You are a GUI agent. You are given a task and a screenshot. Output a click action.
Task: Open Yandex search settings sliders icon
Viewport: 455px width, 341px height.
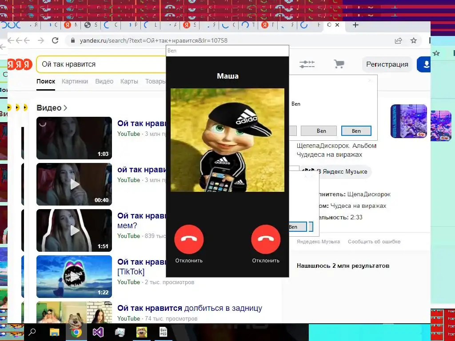[x=307, y=64]
